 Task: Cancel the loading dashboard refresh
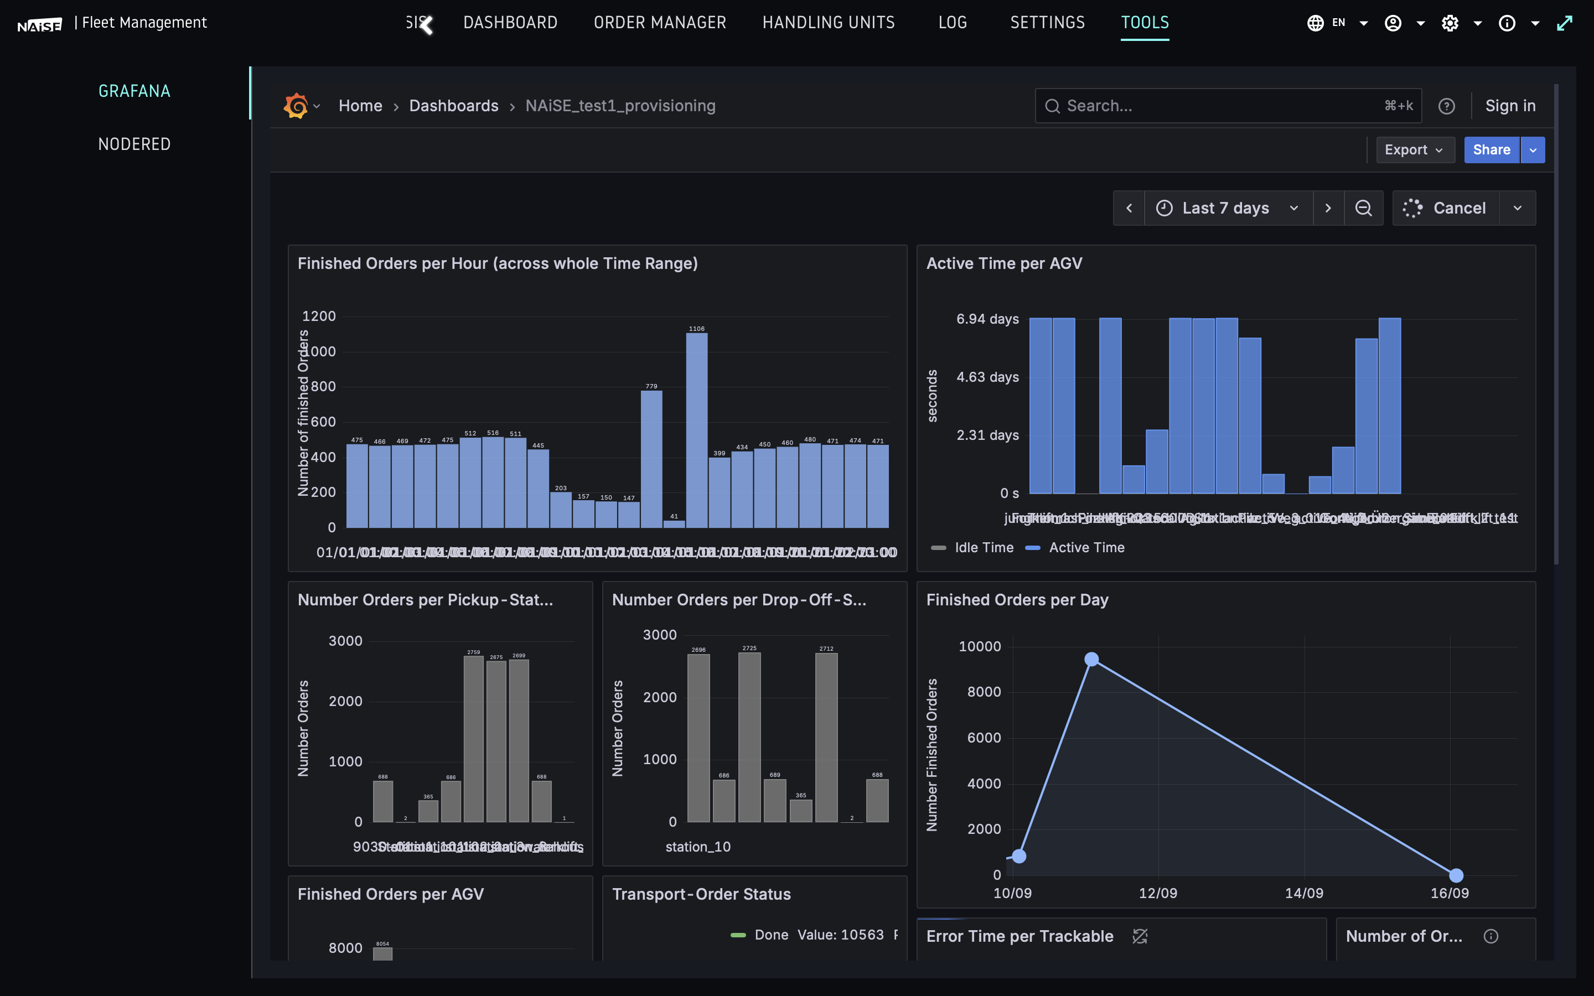tap(1460, 208)
